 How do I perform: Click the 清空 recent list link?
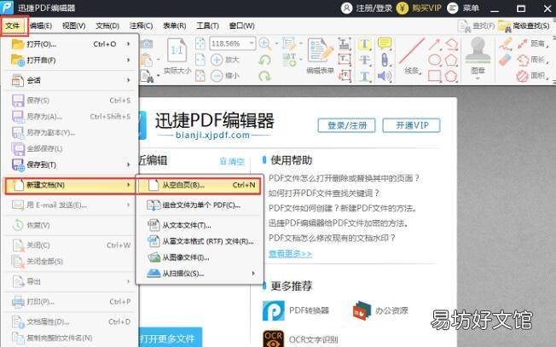click(232, 162)
